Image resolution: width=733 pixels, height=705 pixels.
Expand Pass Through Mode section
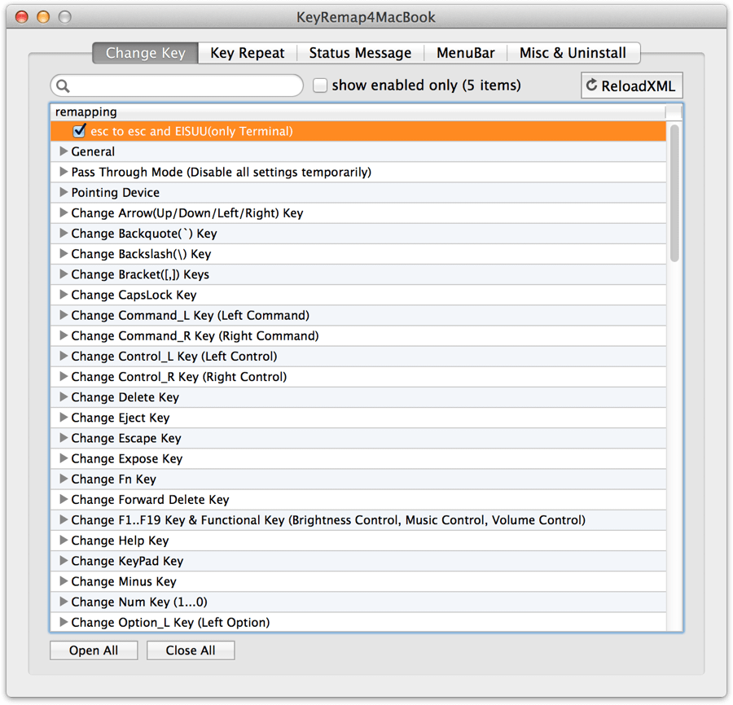click(64, 172)
